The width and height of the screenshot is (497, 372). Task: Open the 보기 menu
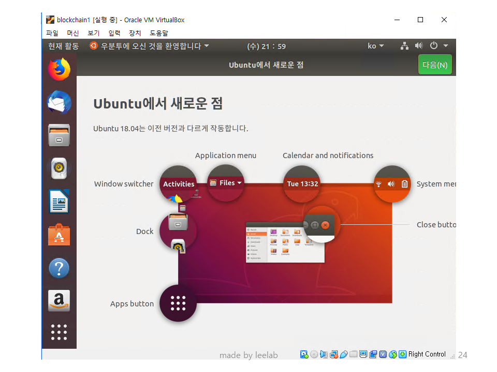point(94,33)
